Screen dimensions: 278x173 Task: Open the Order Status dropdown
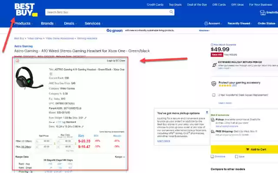point(267,23)
